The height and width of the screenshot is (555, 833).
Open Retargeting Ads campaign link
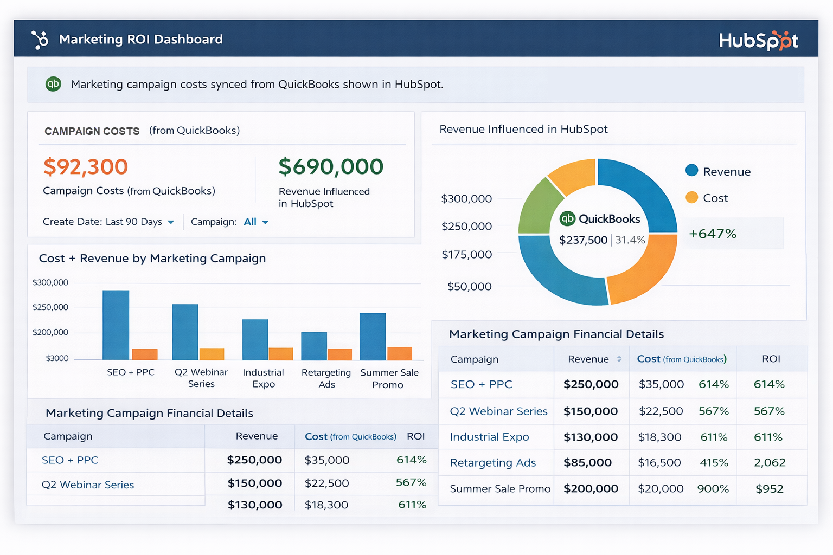[x=492, y=463]
